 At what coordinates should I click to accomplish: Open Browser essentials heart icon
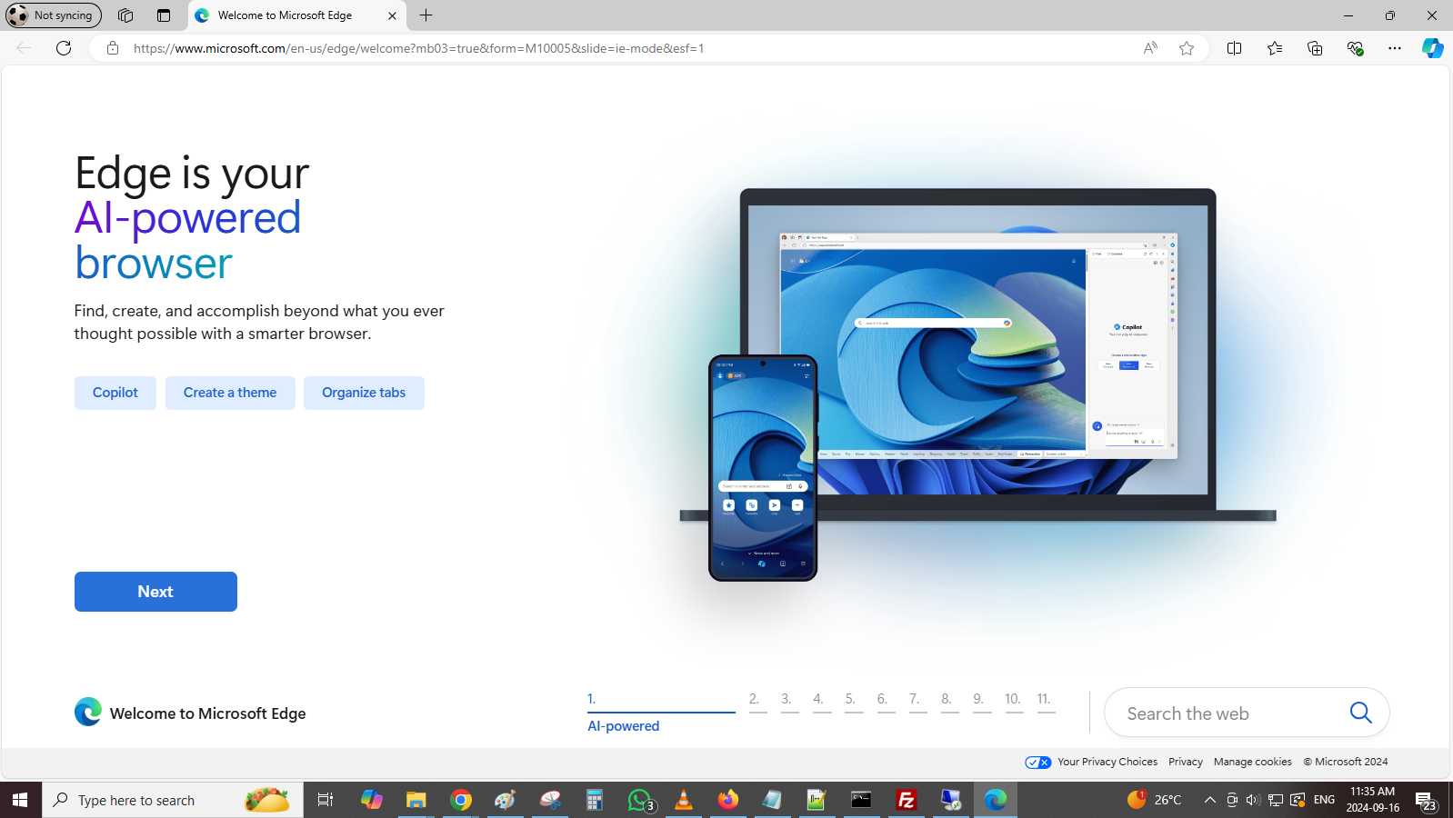point(1355,48)
